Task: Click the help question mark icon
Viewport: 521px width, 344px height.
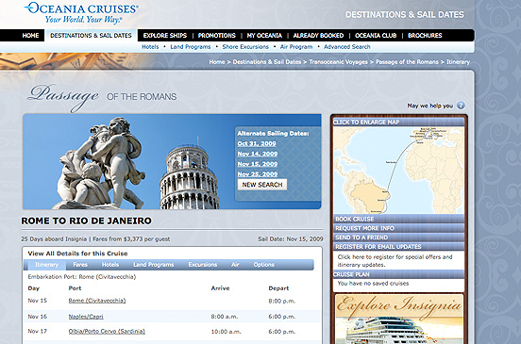Action: 461,106
